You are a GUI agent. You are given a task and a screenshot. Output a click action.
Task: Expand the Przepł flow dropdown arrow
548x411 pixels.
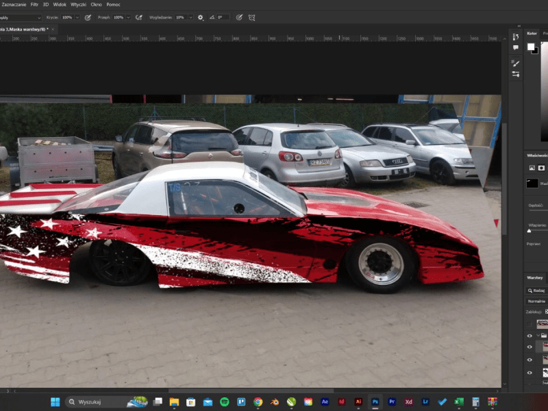pos(128,18)
